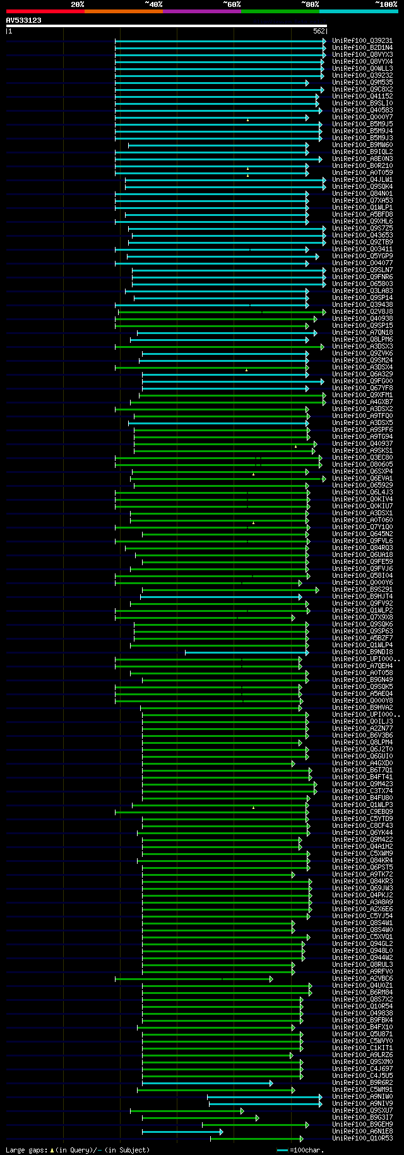Open hit UniRef100_Q8VYX3
The height and width of the screenshot is (1155, 404).
point(362,55)
